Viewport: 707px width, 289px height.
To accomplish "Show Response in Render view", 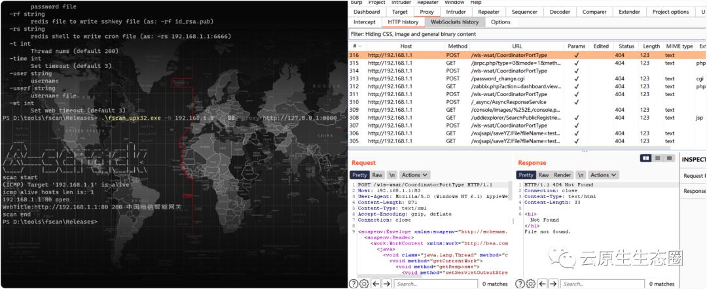I will point(562,175).
